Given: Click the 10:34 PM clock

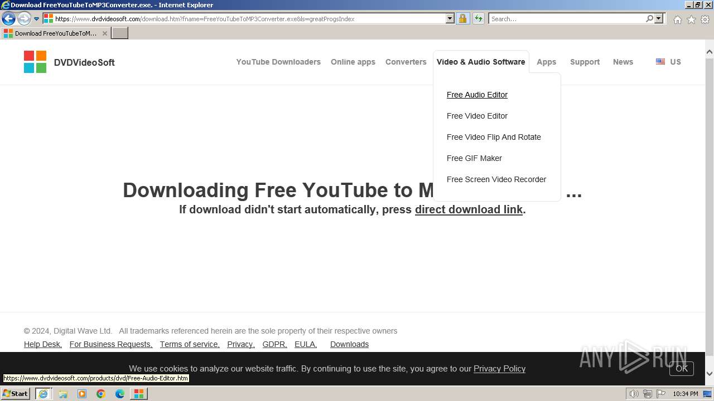Looking at the screenshot, I should pos(685,394).
